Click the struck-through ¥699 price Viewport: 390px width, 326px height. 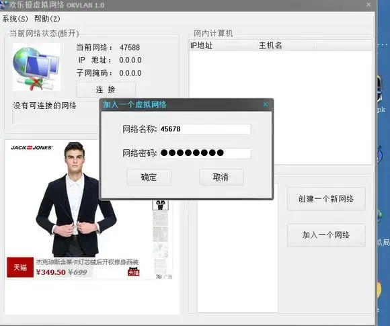click(x=77, y=272)
